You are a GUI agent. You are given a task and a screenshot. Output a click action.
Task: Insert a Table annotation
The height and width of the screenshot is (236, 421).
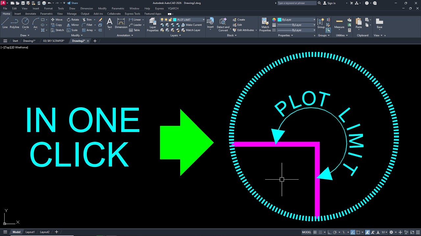(x=135, y=30)
